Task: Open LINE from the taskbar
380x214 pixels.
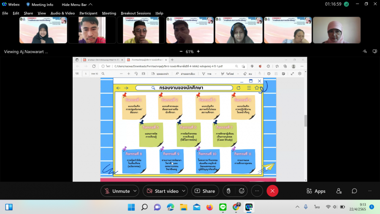Action: point(223,207)
